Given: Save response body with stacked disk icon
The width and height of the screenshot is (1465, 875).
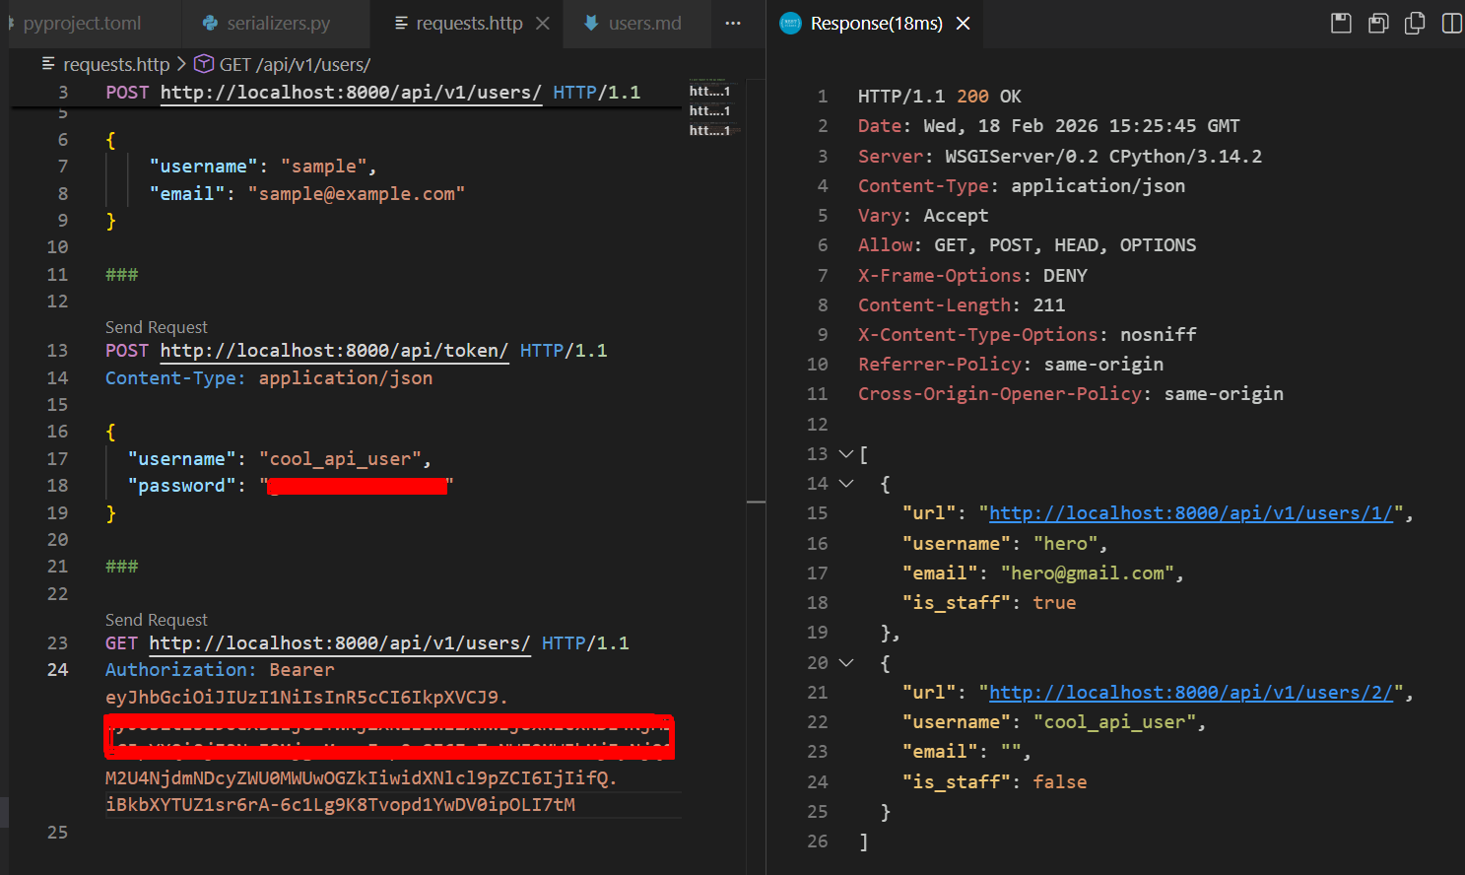Looking at the screenshot, I should click(x=1378, y=23).
